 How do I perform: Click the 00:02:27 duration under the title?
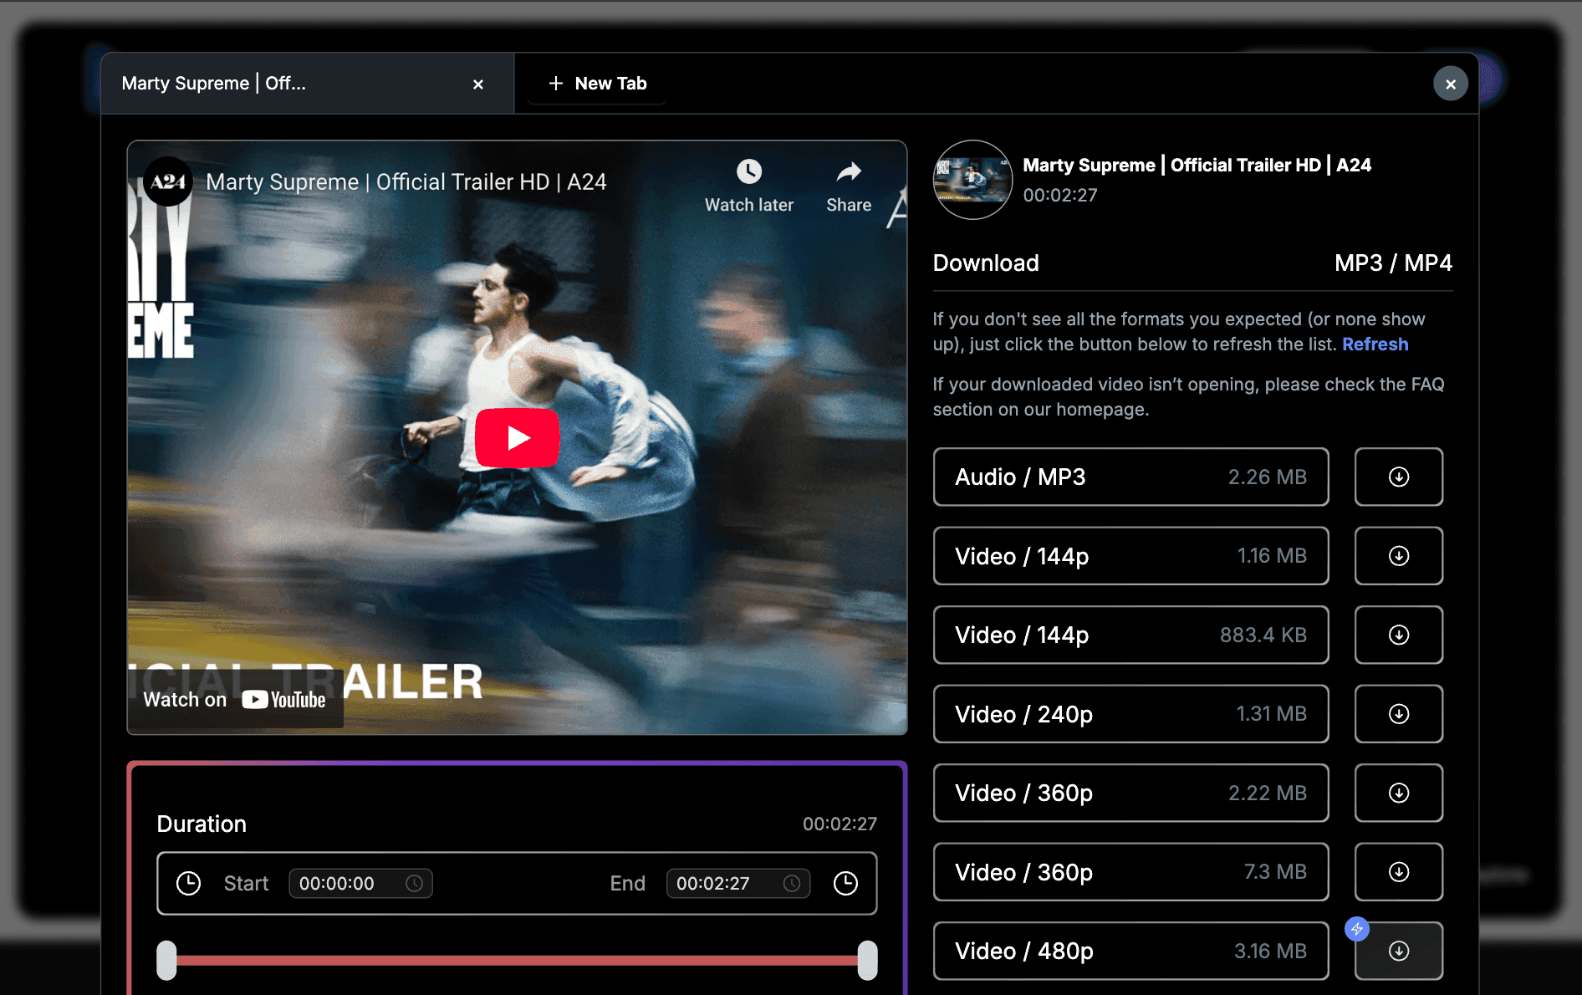(x=1059, y=196)
